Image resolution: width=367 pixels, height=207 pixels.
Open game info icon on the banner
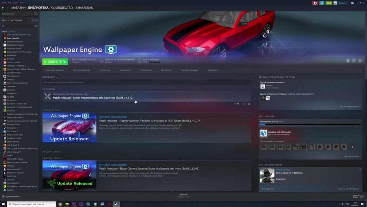click(354, 61)
